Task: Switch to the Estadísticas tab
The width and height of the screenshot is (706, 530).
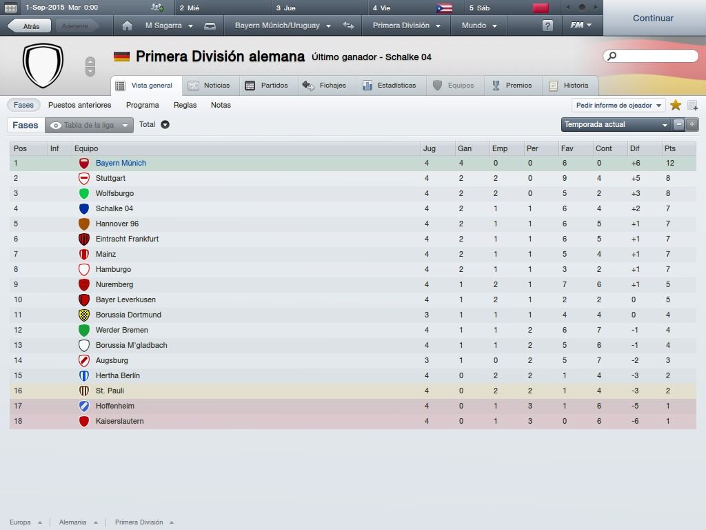Action: click(391, 85)
